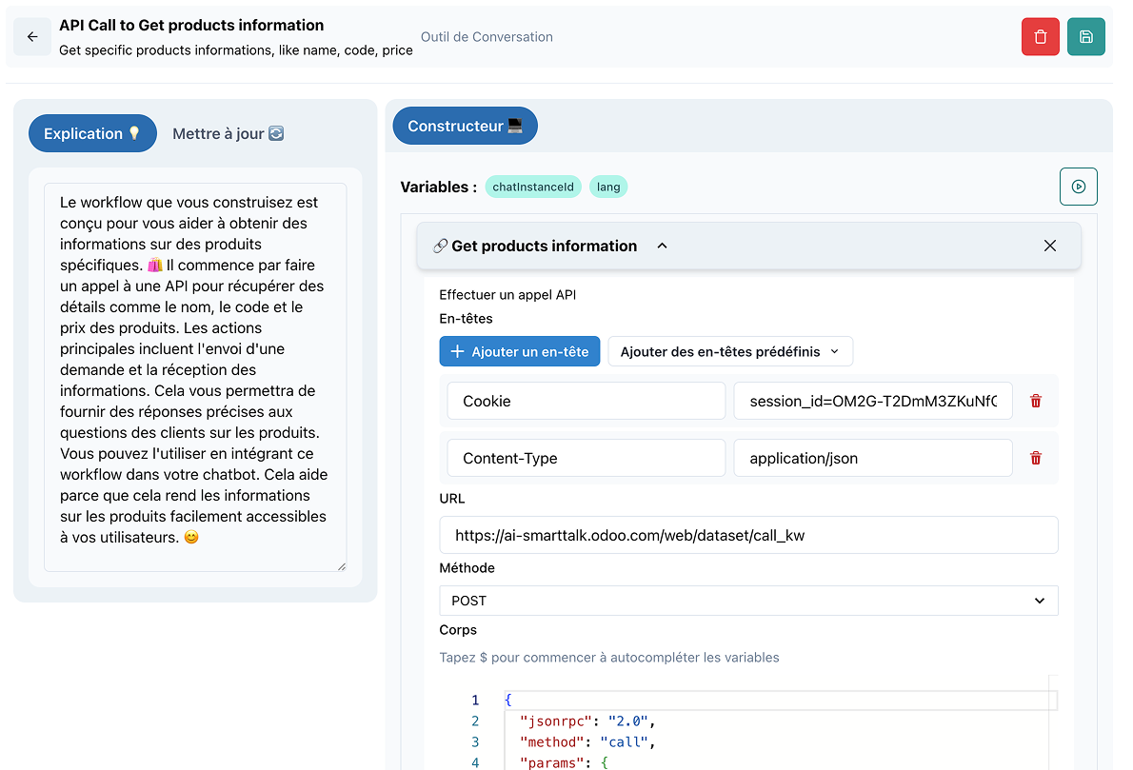Click the Cookie header name field
The width and height of the screenshot is (1133, 770).
(x=586, y=401)
